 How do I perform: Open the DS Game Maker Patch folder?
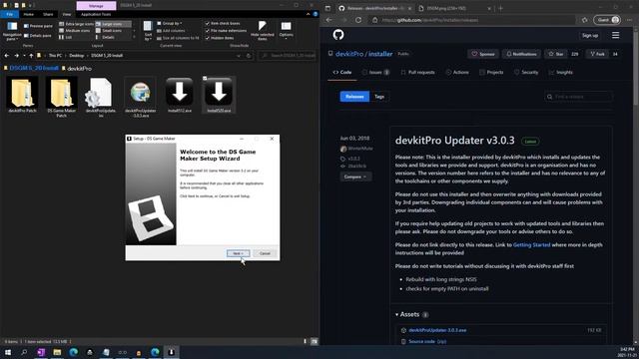pos(61,98)
